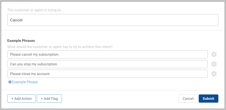Click the blue plus icon beside Example Phrase
This screenshot has height=110, width=226.
(x=10, y=82)
